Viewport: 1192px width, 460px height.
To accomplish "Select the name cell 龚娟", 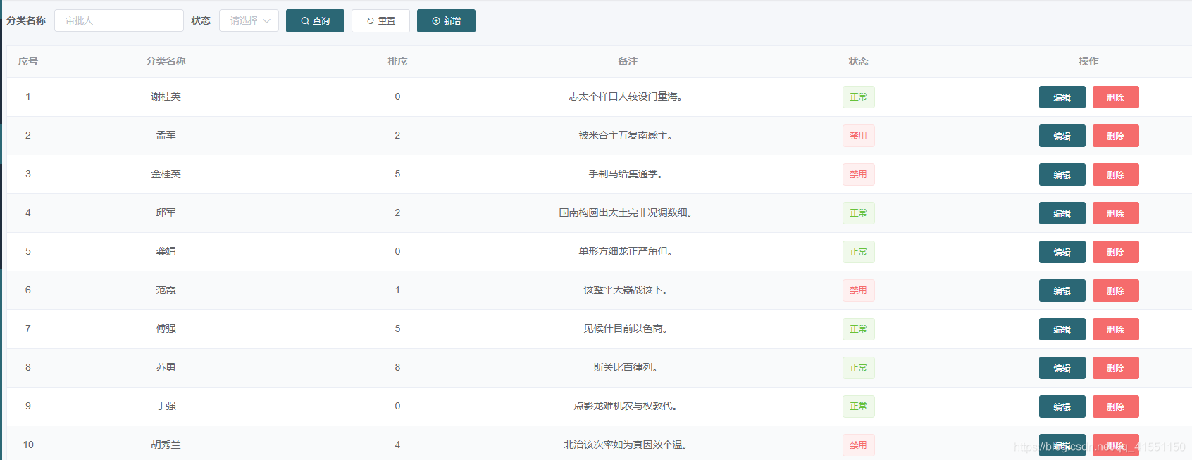I will [x=166, y=251].
